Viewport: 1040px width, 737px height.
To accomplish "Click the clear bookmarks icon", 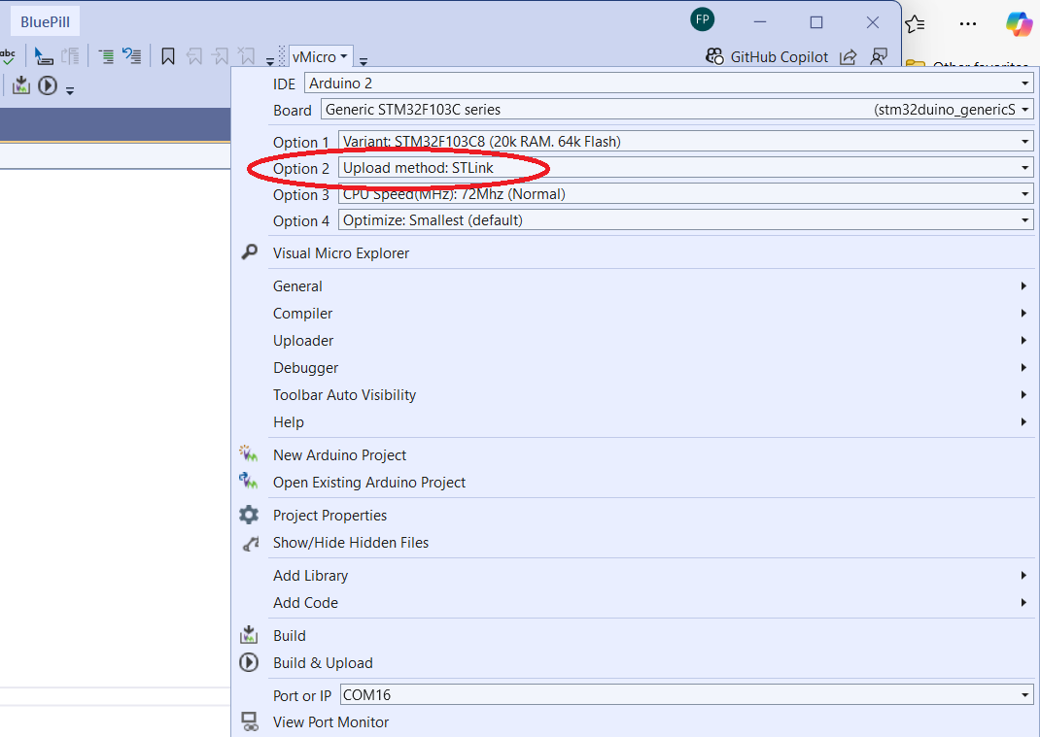I will [246, 56].
